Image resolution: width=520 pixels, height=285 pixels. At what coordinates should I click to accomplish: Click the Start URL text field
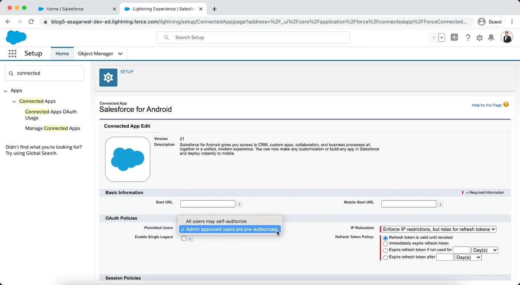[208, 204]
